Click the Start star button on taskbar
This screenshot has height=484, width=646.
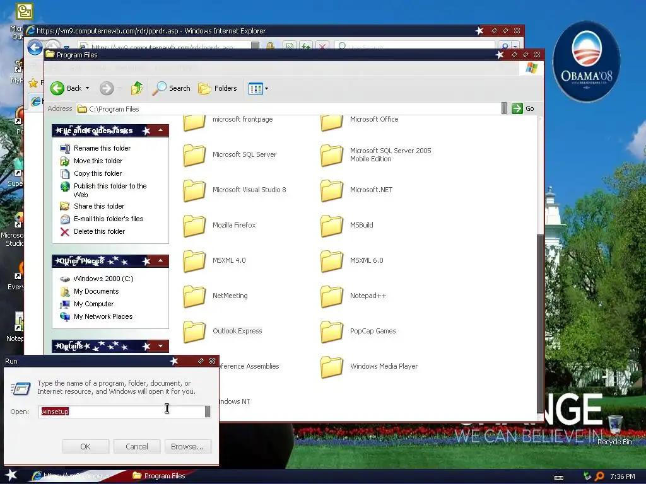click(11, 475)
